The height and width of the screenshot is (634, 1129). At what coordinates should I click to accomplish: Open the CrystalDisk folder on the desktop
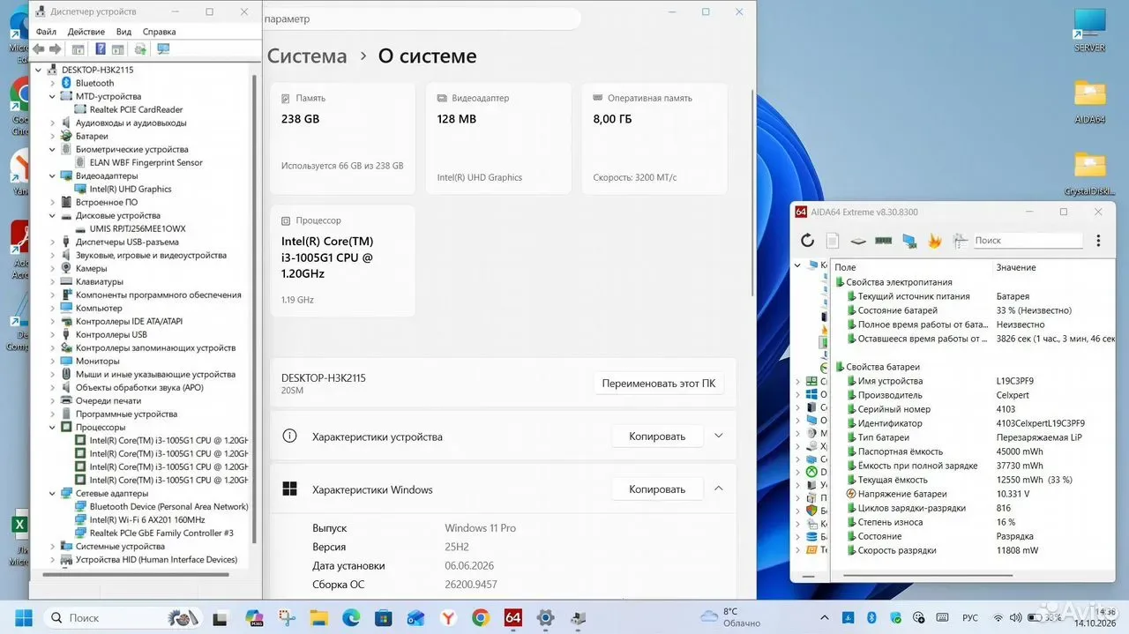(1090, 173)
